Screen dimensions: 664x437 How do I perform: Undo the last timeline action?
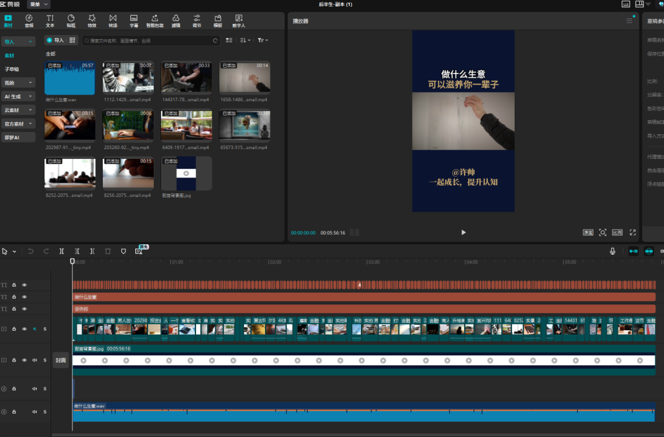tap(31, 251)
